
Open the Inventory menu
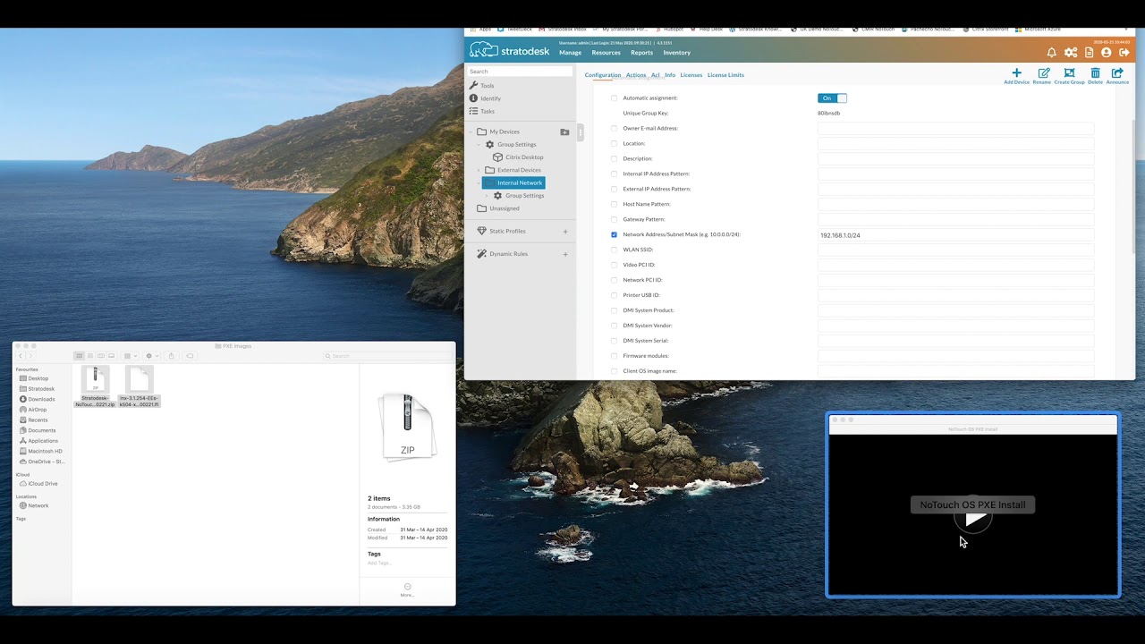(x=676, y=53)
